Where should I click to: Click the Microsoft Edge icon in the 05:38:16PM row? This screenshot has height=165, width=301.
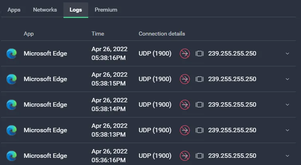click(12, 54)
